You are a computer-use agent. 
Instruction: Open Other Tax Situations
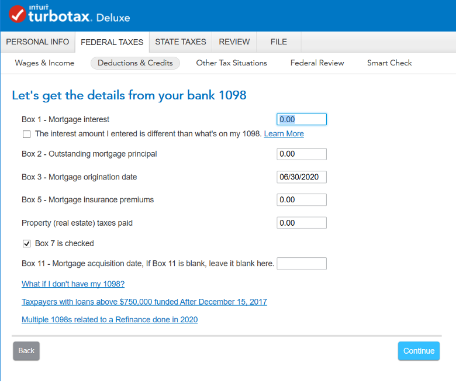[x=232, y=63]
